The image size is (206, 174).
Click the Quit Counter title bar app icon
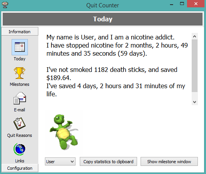click(5, 5)
